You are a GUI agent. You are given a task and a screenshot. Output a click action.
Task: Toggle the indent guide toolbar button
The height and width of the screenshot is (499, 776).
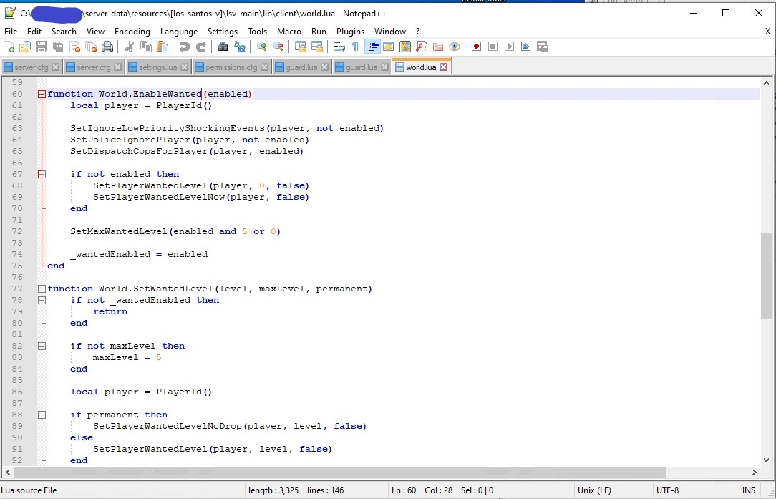[x=372, y=47]
